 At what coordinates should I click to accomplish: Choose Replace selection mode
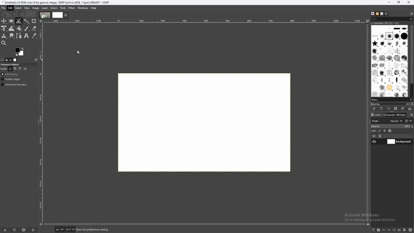[x=10, y=69]
